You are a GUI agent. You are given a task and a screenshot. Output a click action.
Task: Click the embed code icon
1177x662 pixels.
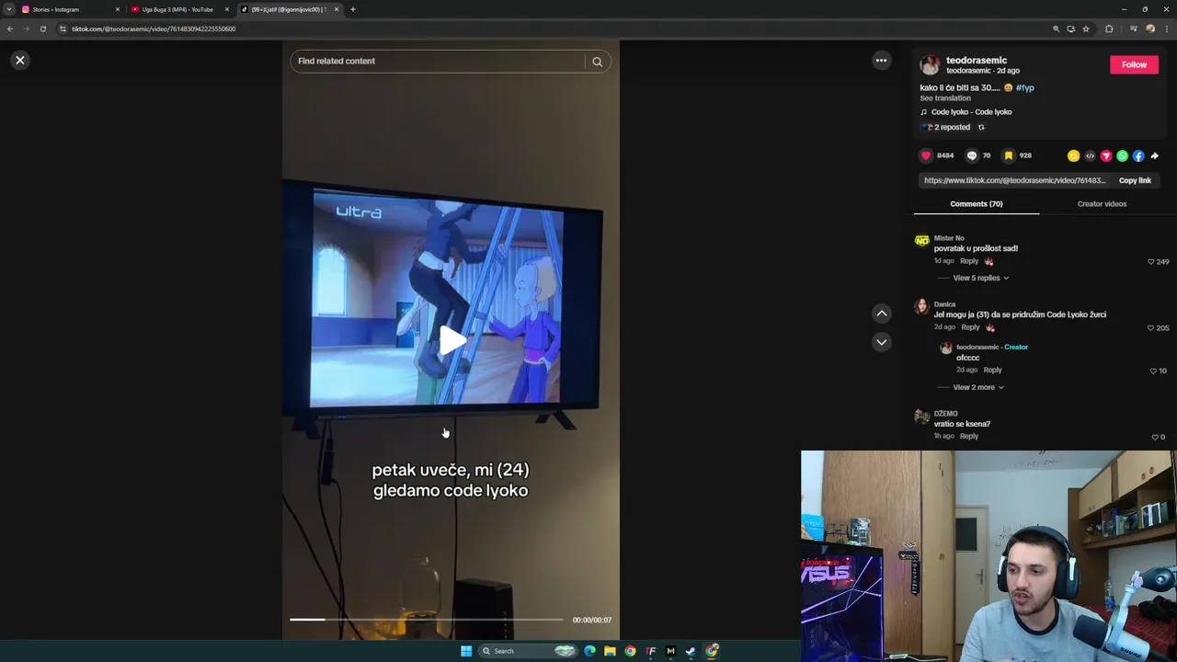pos(1090,156)
